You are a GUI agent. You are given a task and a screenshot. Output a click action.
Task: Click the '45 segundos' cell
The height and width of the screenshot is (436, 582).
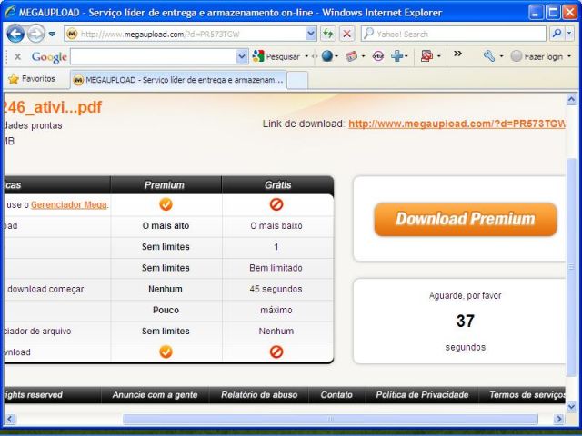[276, 289]
